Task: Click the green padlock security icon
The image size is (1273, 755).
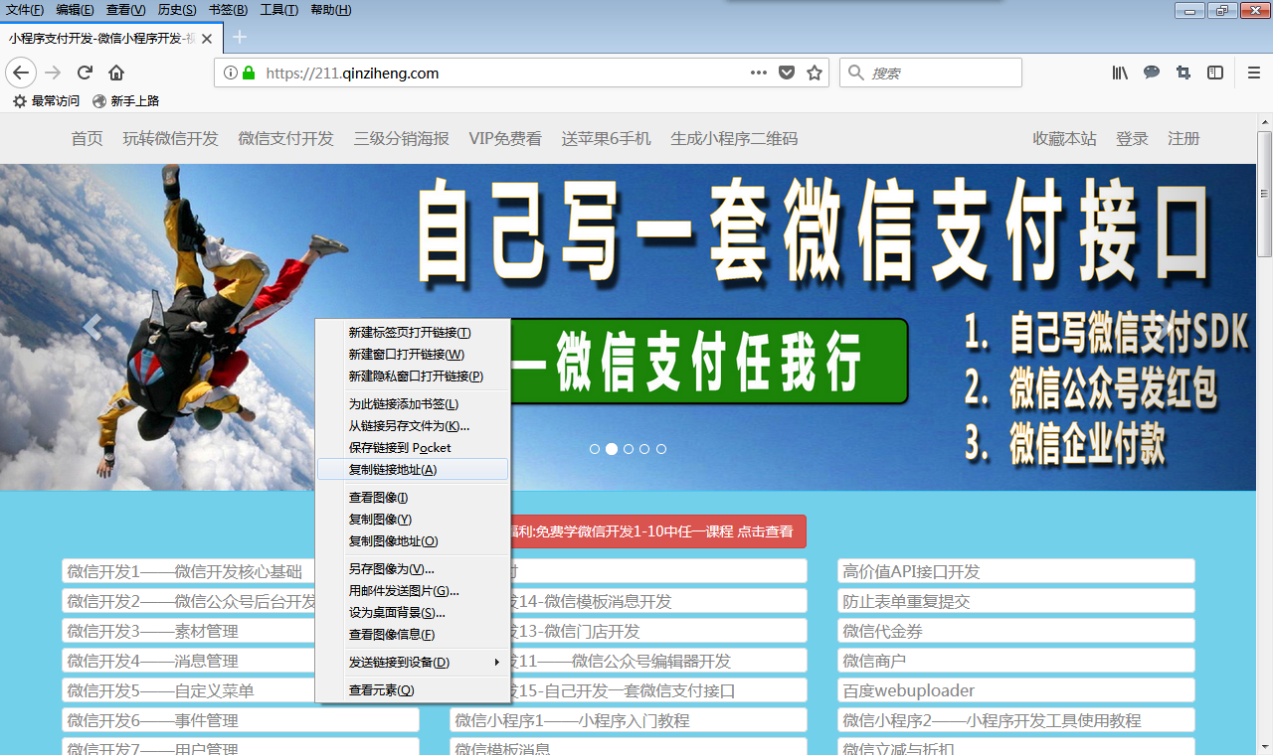Action: point(249,73)
